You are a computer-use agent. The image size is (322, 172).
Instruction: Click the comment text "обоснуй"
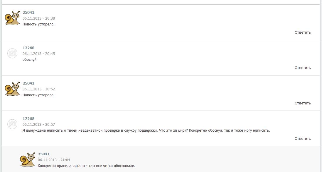30,60
